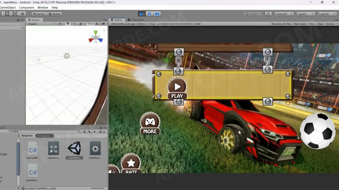
Task: Select the Rect transform tool
Action: pos(7,14)
